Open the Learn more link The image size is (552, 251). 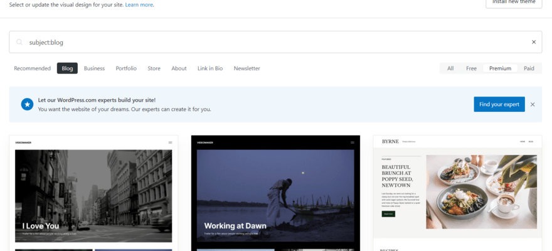click(x=139, y=5)
